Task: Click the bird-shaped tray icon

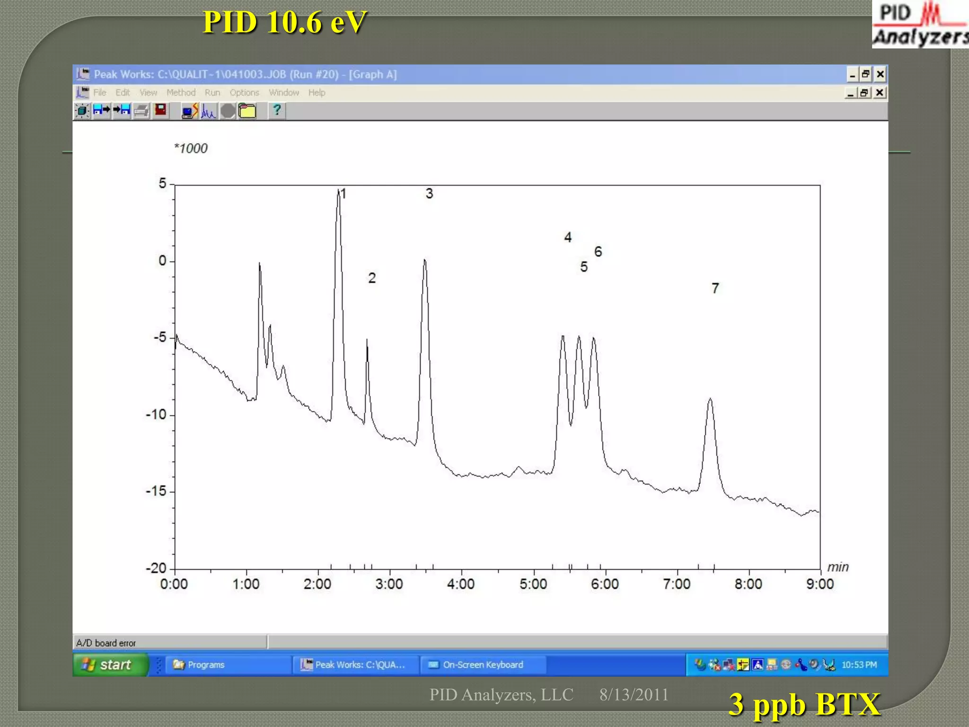Action: coord(829,665)
